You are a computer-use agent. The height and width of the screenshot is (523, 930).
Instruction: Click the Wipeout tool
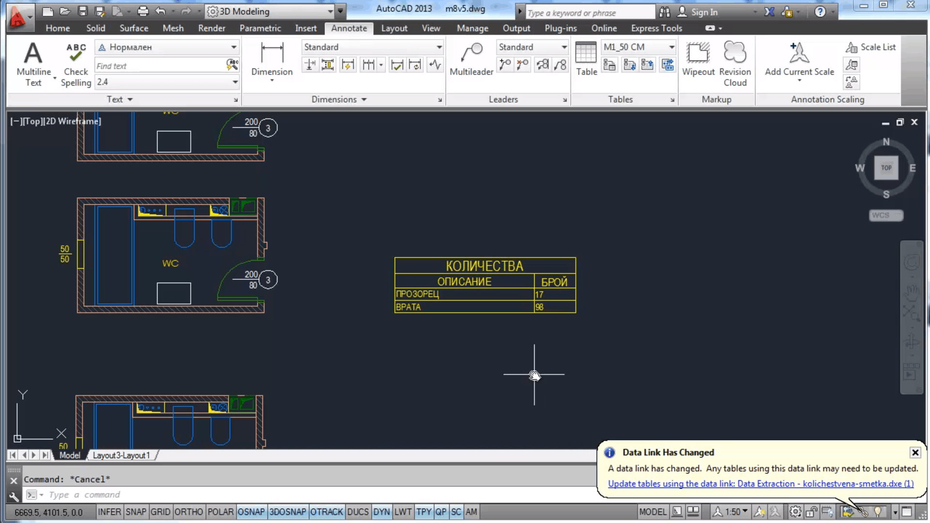[698, 59]
